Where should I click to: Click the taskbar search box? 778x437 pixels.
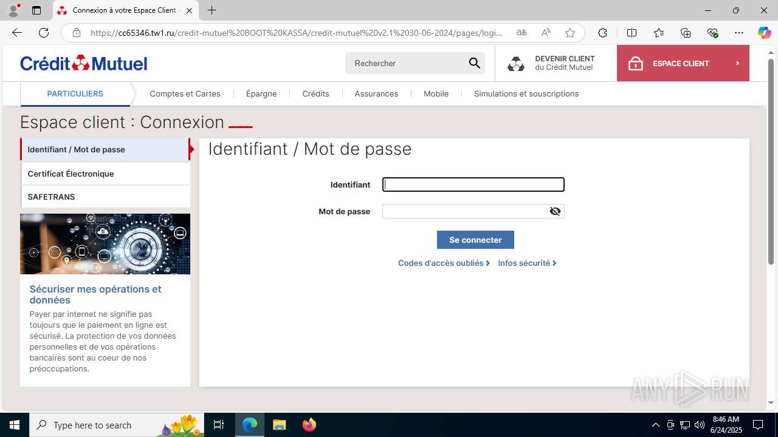coord(117,425)
